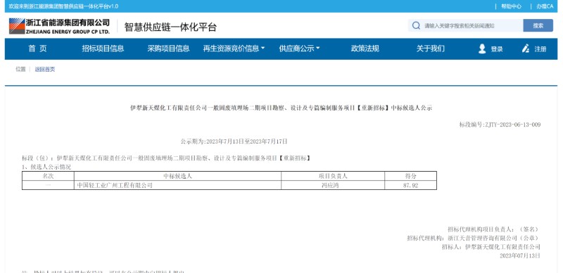Screen dimensions: 563x273
Task: Go to 采购项目信息 section
Action: click(168, 49)
